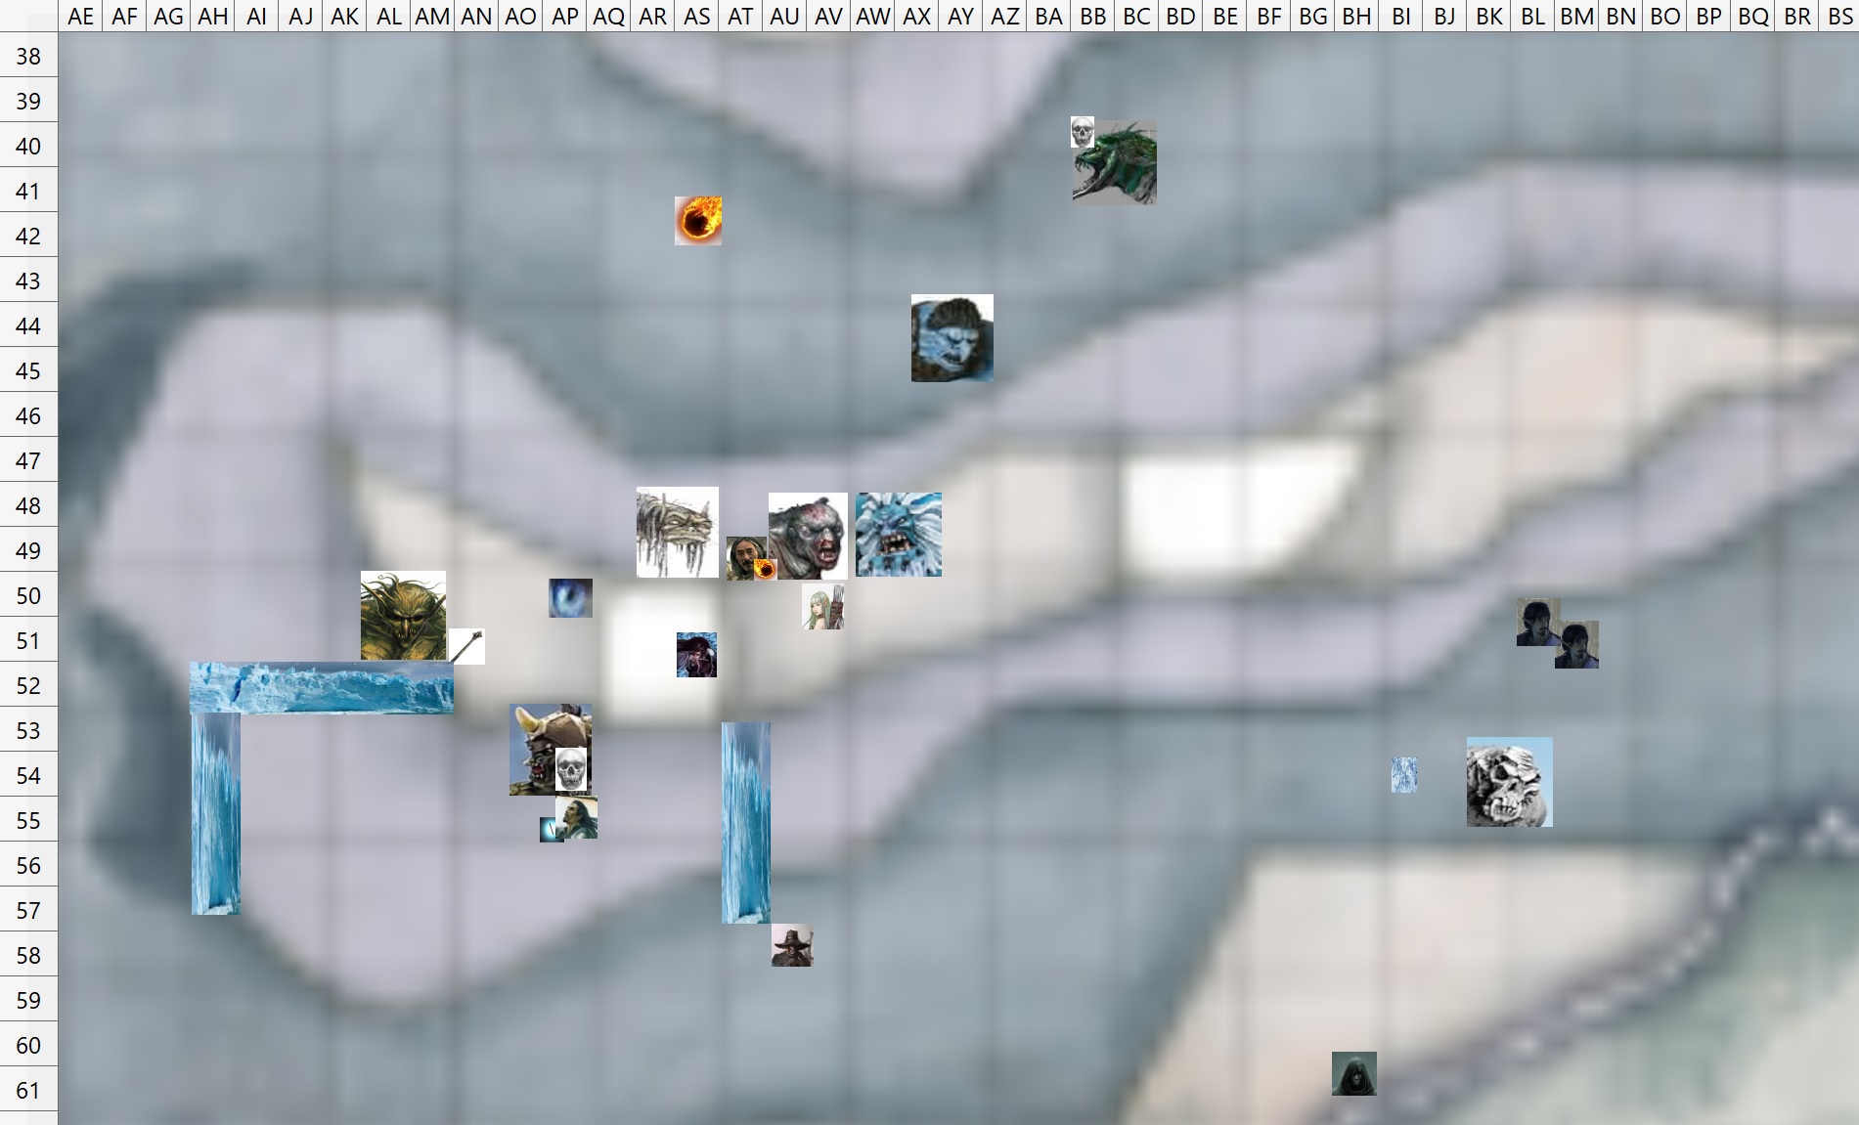Select column header AS
The image size is (1859, 1125).
(697, 16)
